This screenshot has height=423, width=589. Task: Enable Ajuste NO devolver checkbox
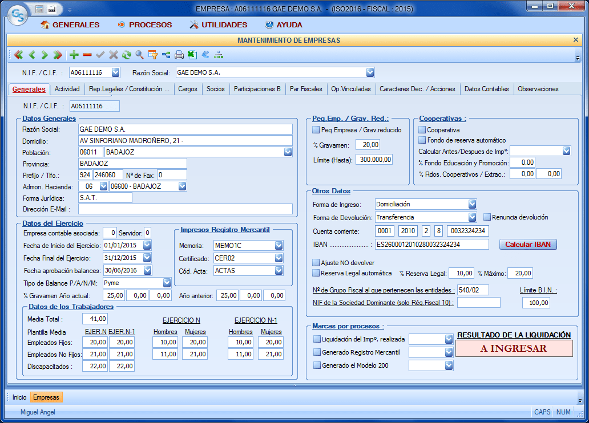click(316, 262)
